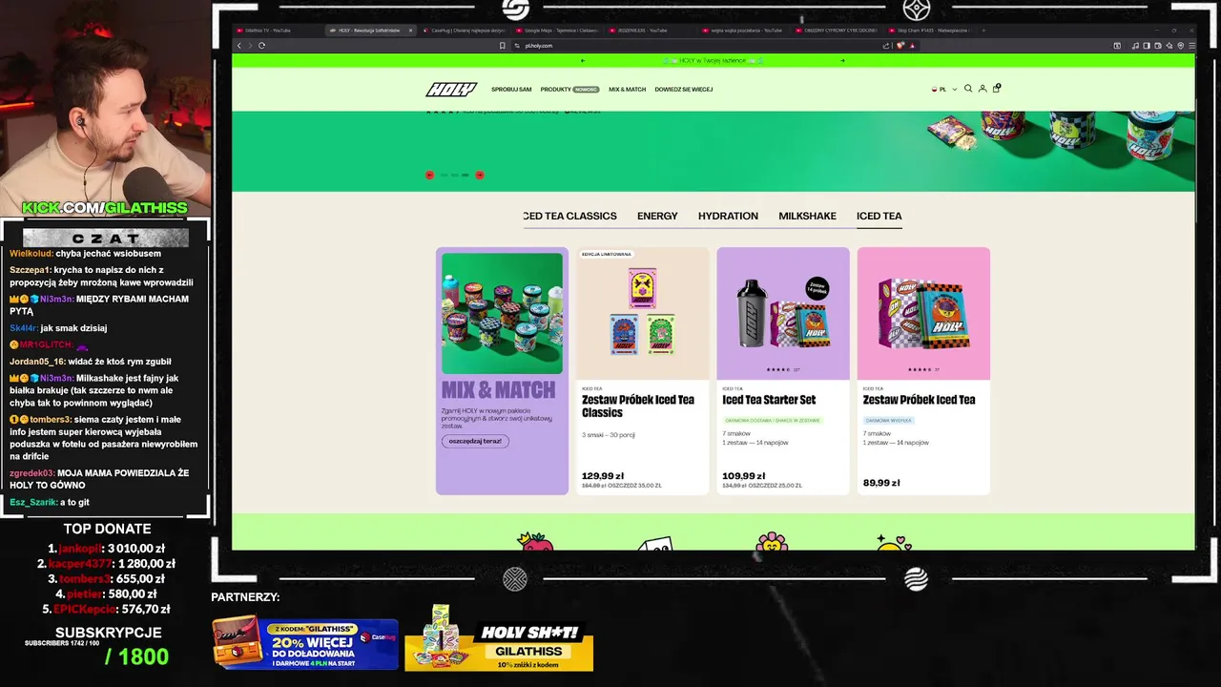Click the MIX & MATCH card heading
Viewport: 1221px width, 687px height.
tap(498, 390)
